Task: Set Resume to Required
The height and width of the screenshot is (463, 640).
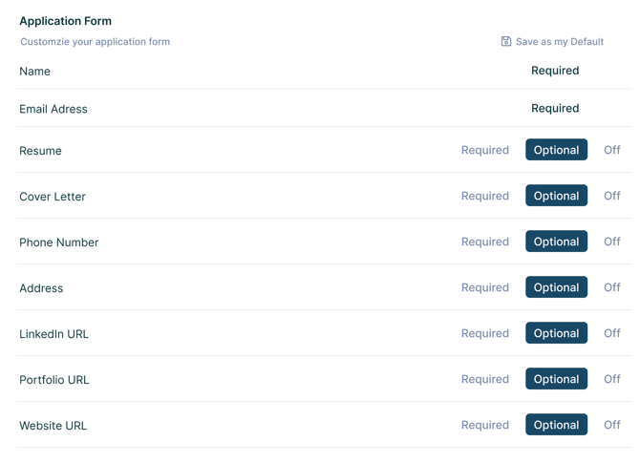Action: click(x=485, y=150)
